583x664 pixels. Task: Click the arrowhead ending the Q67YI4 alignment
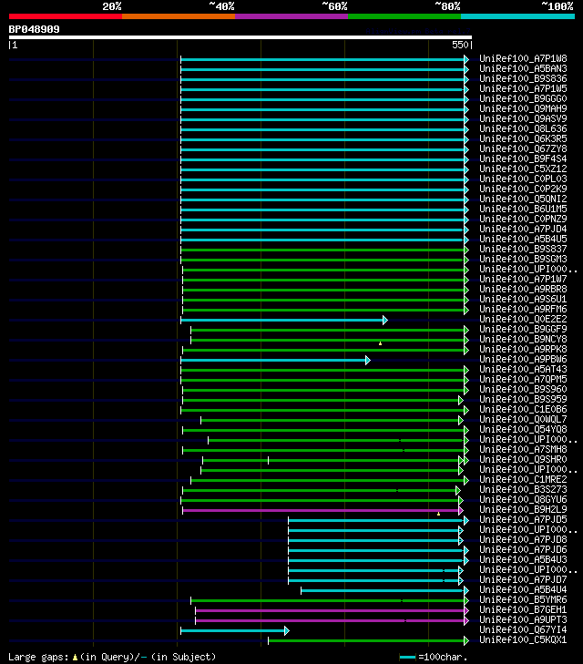287,631
